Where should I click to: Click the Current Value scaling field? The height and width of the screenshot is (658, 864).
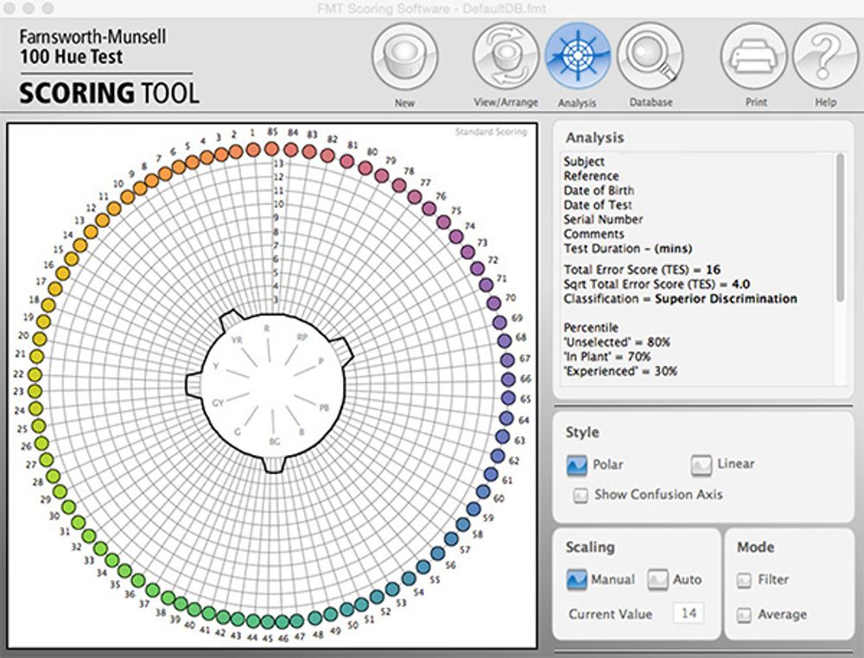coord(689,614)
